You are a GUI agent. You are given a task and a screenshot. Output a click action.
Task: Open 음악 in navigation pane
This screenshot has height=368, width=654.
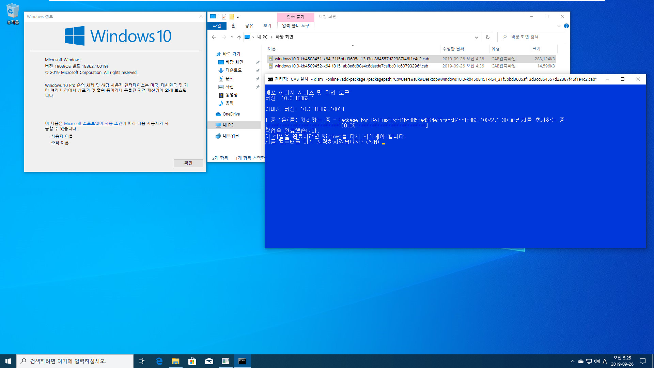pos(229,103)
